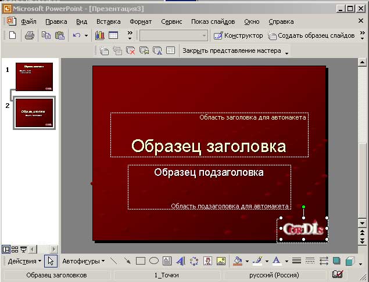This screenshot has width=369, height=282.
Task: Toggle the Select Objects arrow tool
Action: click(51, 261)
